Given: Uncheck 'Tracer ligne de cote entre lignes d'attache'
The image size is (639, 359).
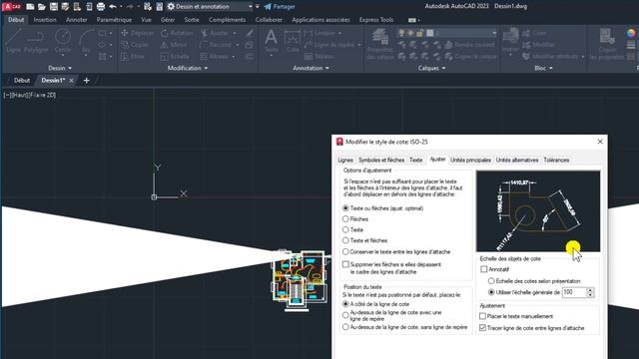Looking at the screenshot, I should (x=483, y=328).
